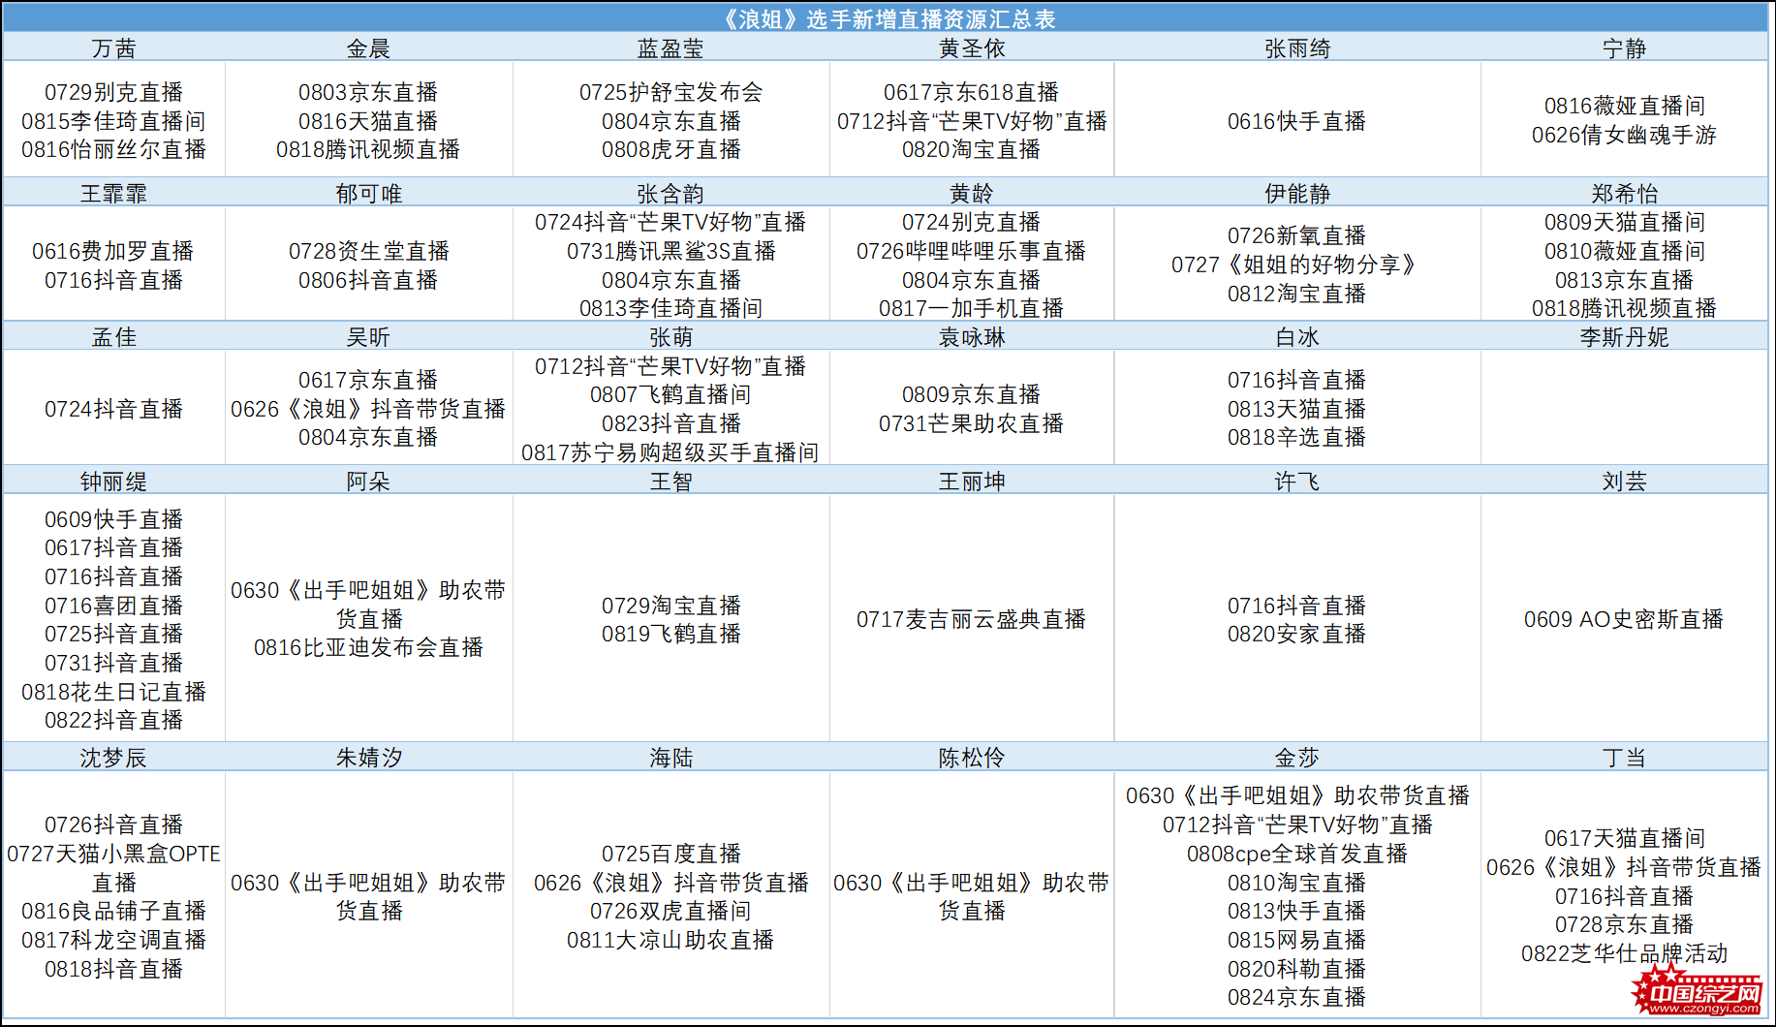Select the 袁咏琳 header cell
This screenshot has width=1776, height=1027.
click(972, 337)
